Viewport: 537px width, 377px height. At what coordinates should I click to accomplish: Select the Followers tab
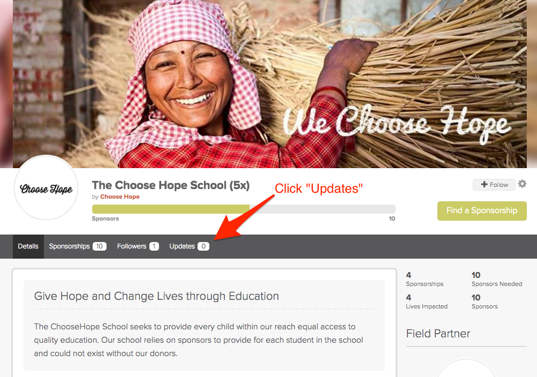(x=138, y=246)
